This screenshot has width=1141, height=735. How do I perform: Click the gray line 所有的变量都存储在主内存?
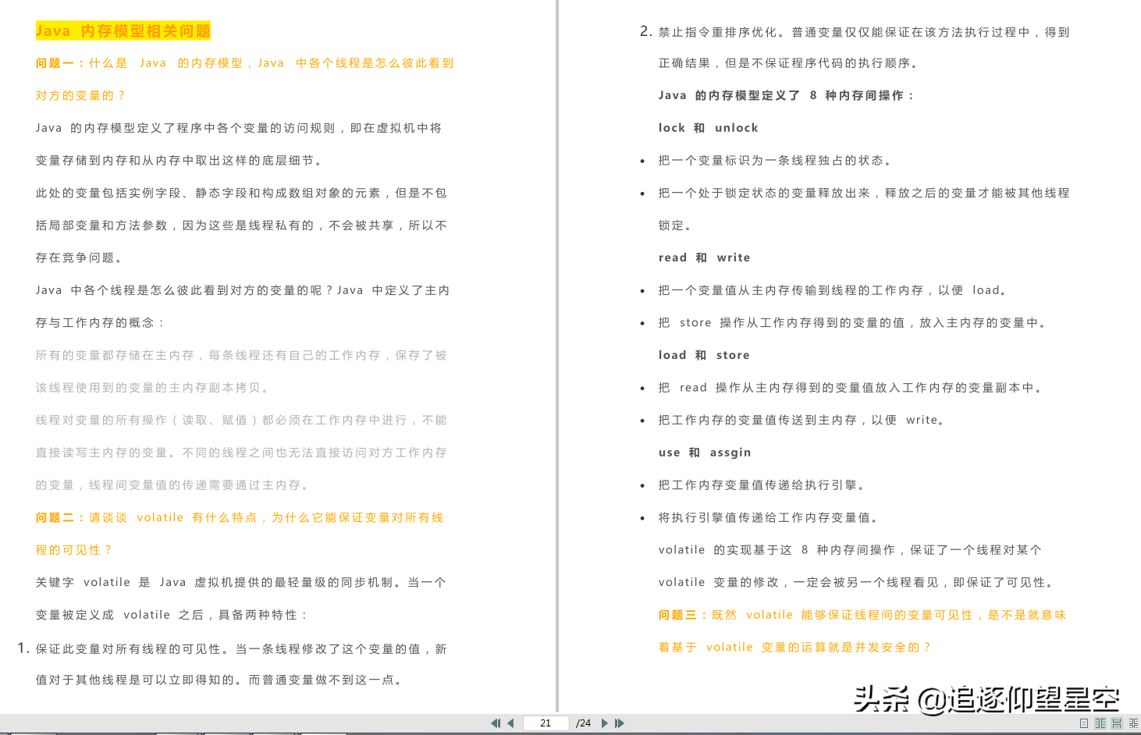241,355
